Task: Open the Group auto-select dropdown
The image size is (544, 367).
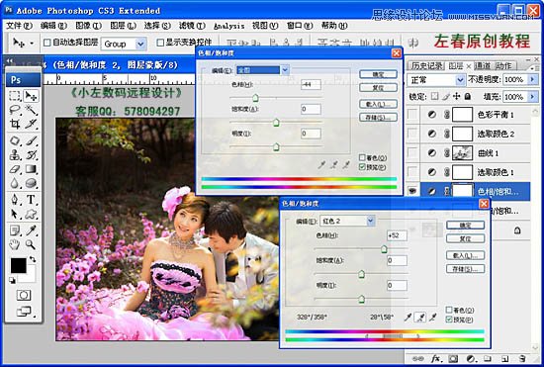Action: 140,45
